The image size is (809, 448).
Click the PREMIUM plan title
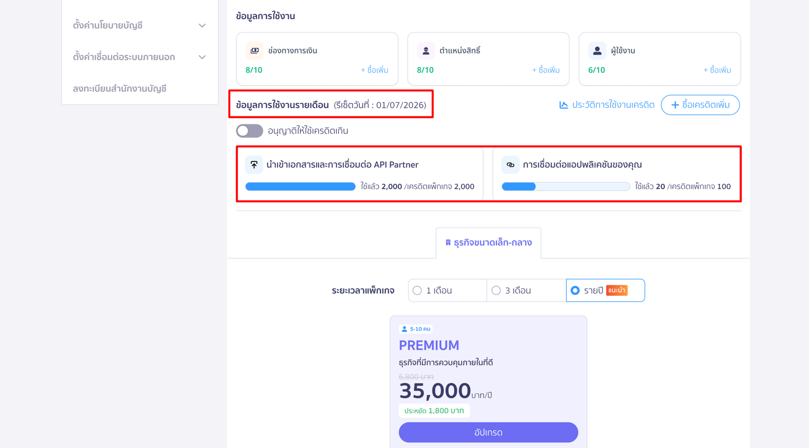(x=429, y=345)
